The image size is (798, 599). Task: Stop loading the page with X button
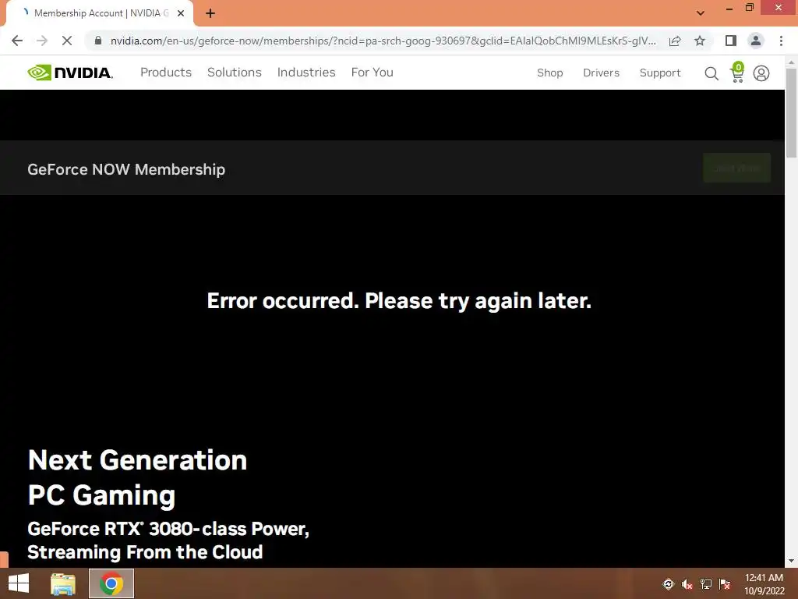67,41
